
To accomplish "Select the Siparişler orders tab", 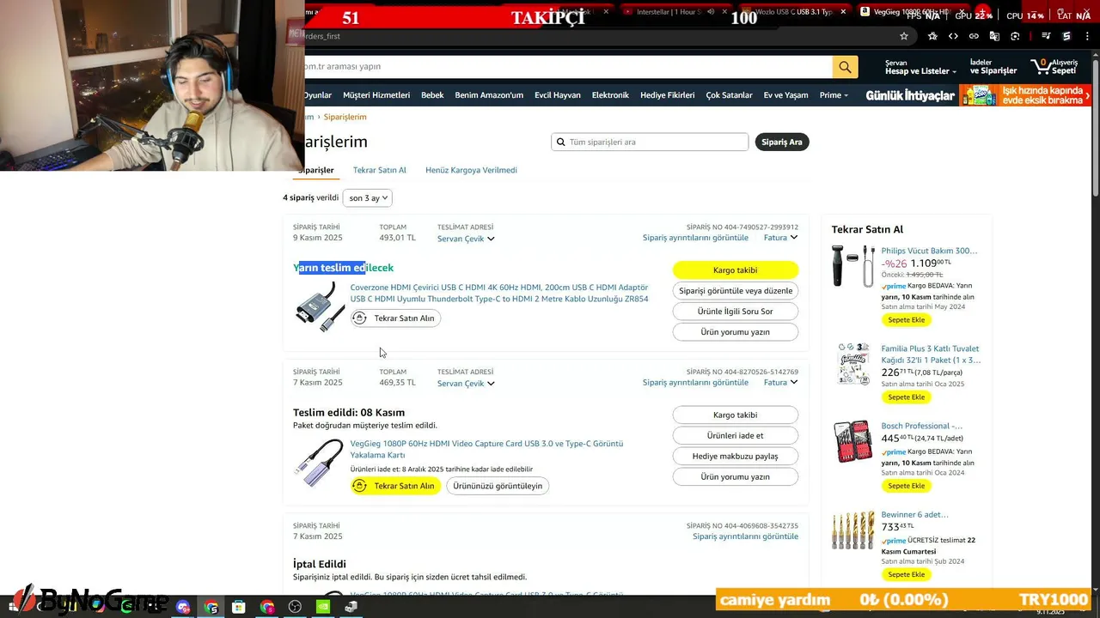I will point(315,170).
